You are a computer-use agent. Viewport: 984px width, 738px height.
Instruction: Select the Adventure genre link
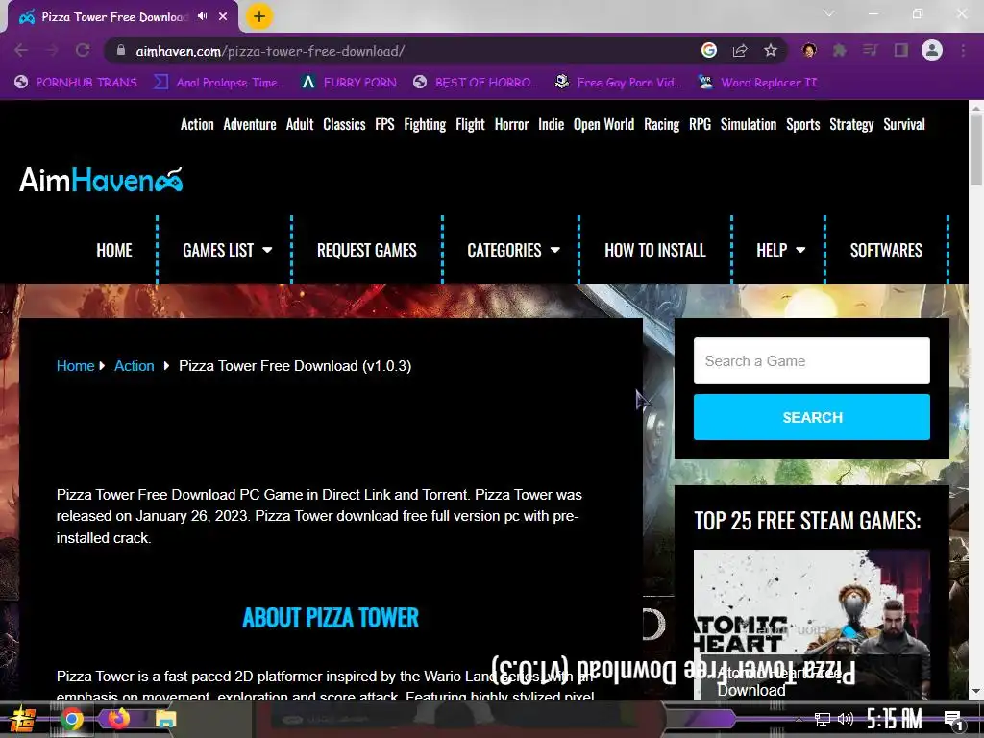click(250, 124)
